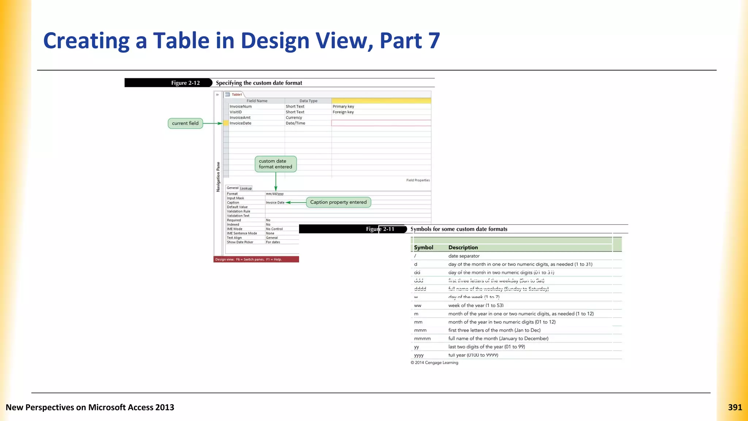Click the InvoiceDate row selector box
Image resolution: width=748 pixels, height=421 pixels.
click(226, 123)
